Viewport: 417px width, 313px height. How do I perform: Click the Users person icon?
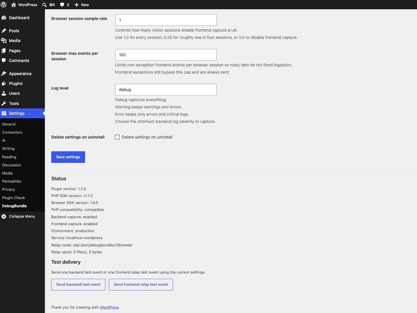click(x=4, y=93)
